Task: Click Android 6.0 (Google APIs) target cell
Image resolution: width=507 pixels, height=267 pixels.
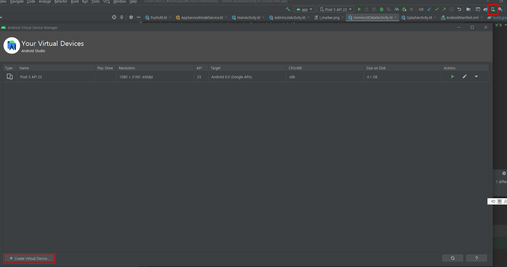Action: [x=247, y=77]
